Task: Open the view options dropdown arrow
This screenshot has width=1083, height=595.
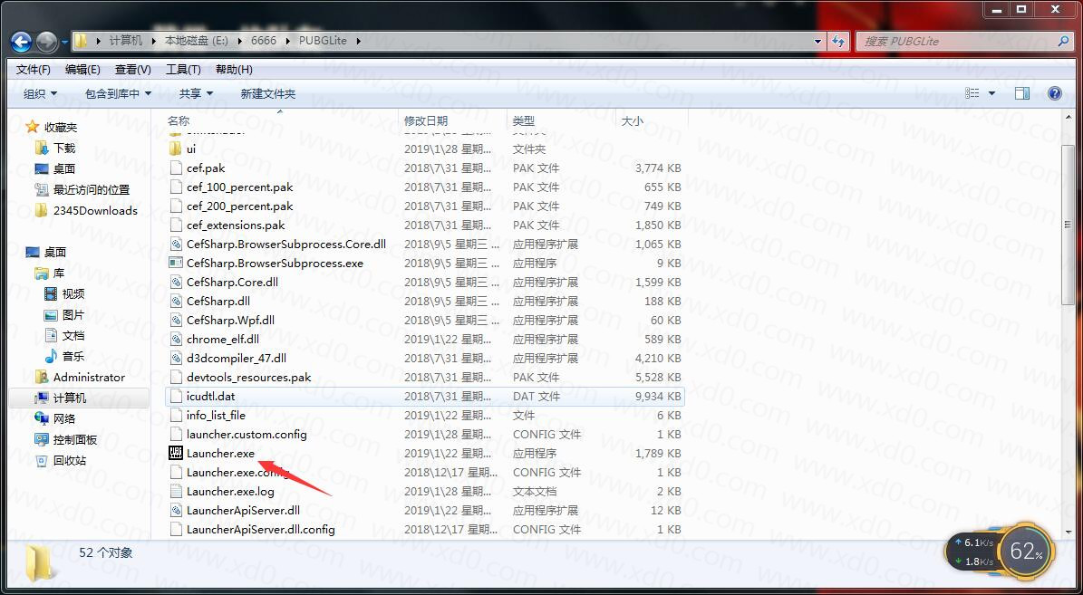Action: pos(992,93)
